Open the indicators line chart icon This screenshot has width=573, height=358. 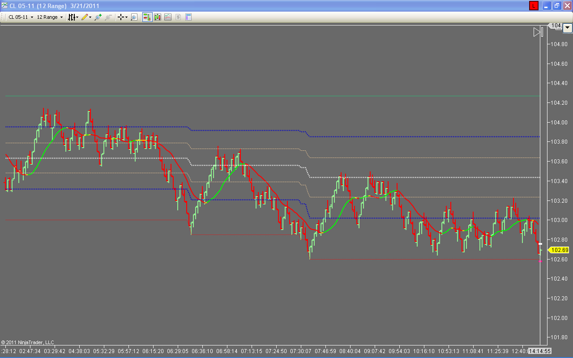(x=168, y=17)
